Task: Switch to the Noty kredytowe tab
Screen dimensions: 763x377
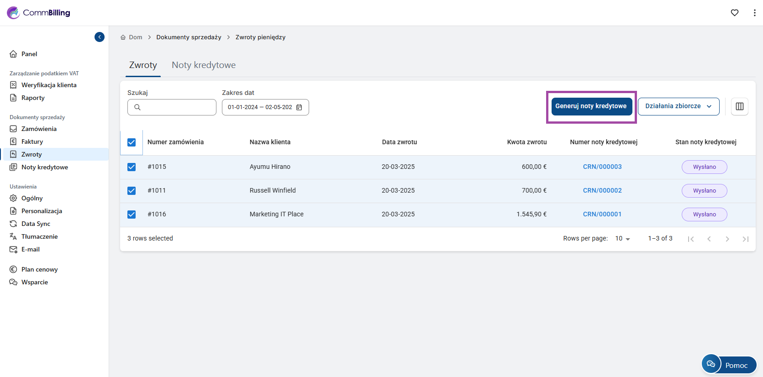Action: coord(204,65)
